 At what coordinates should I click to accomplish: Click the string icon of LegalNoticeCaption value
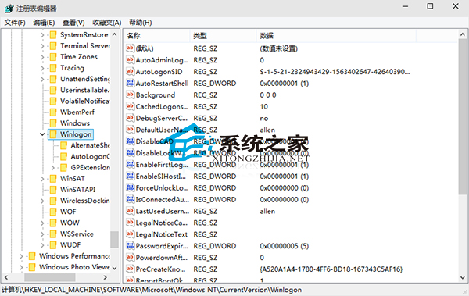coord(130,223)
